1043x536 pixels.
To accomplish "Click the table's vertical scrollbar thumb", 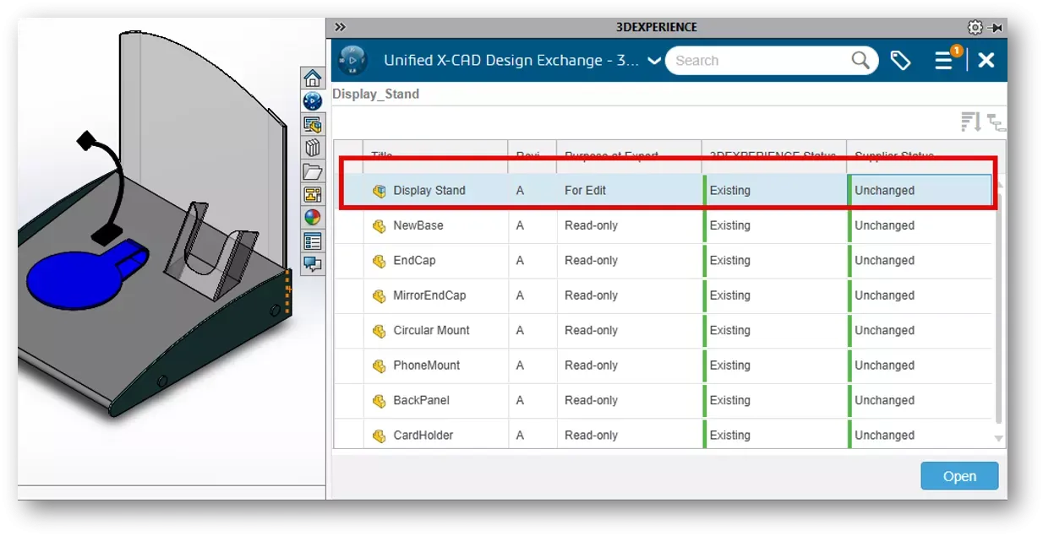I will coord(999,308).
